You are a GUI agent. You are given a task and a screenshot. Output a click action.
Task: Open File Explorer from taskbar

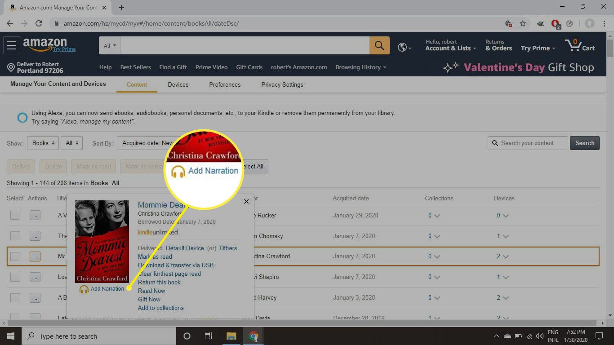tap(231, 336)
